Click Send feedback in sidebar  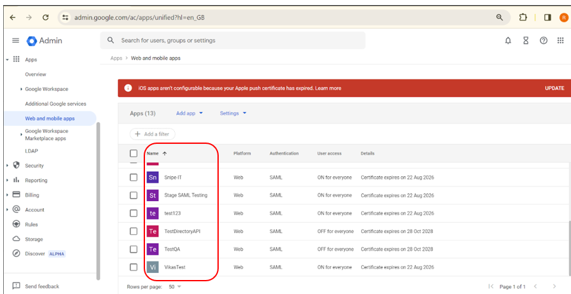point(42,286)
